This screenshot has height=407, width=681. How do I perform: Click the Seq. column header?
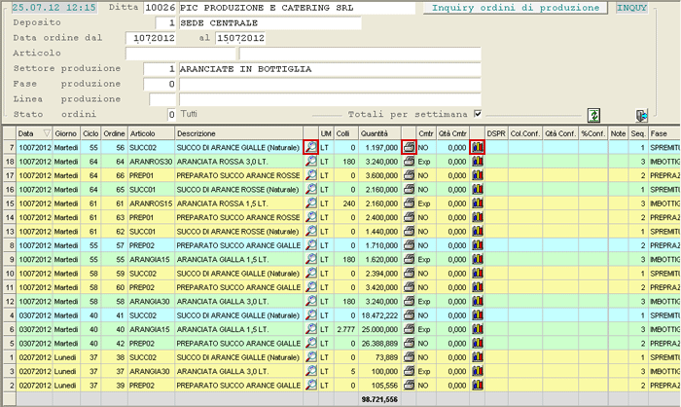click(x=638, y=133)
